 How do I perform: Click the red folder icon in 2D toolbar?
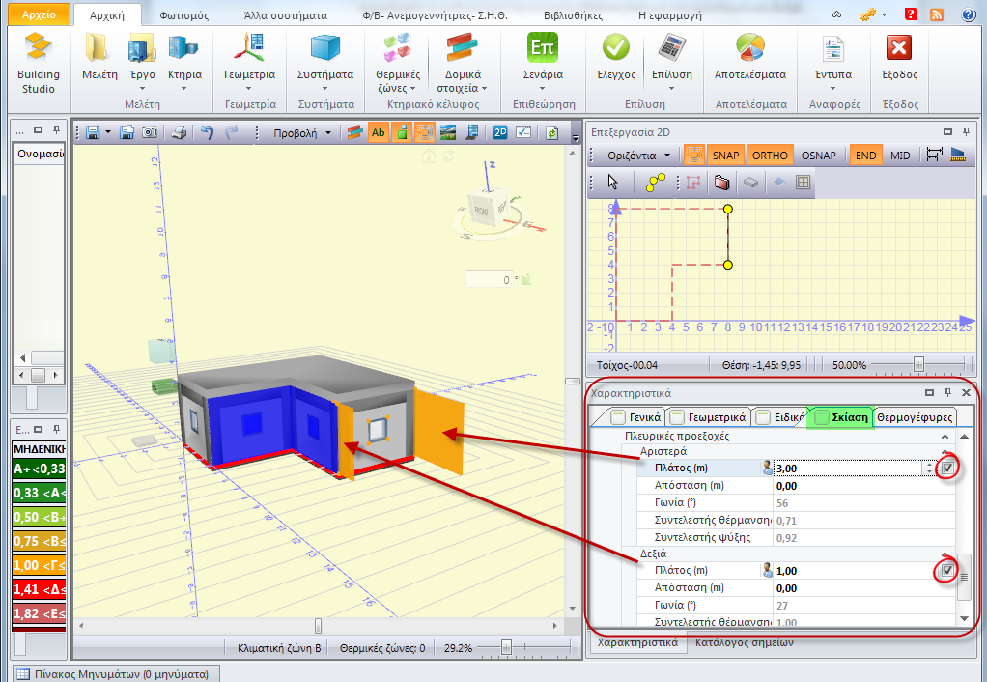(x=721, y=183)
